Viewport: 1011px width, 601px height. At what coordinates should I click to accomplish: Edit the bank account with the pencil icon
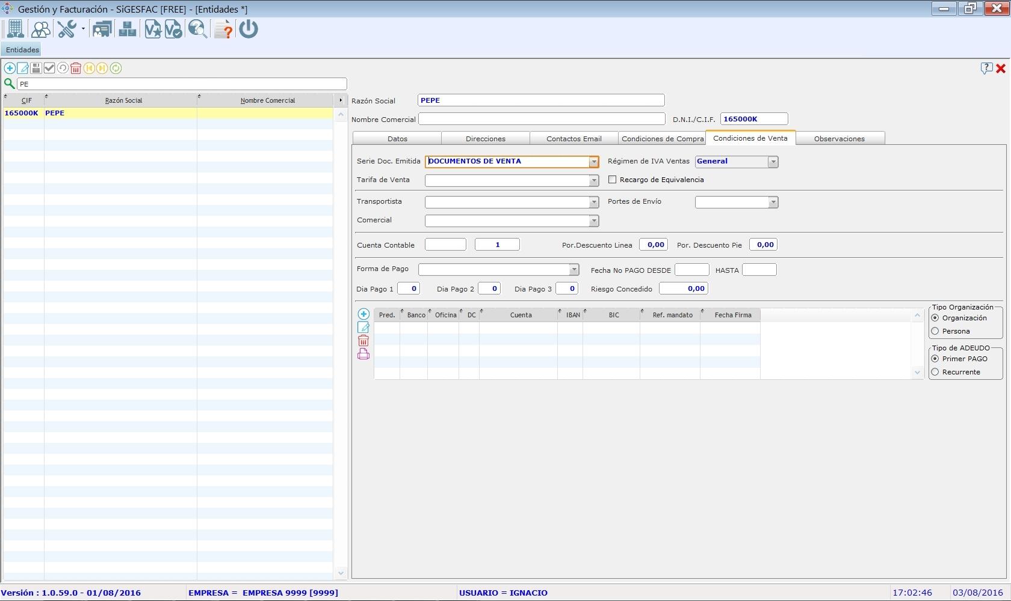363,327
